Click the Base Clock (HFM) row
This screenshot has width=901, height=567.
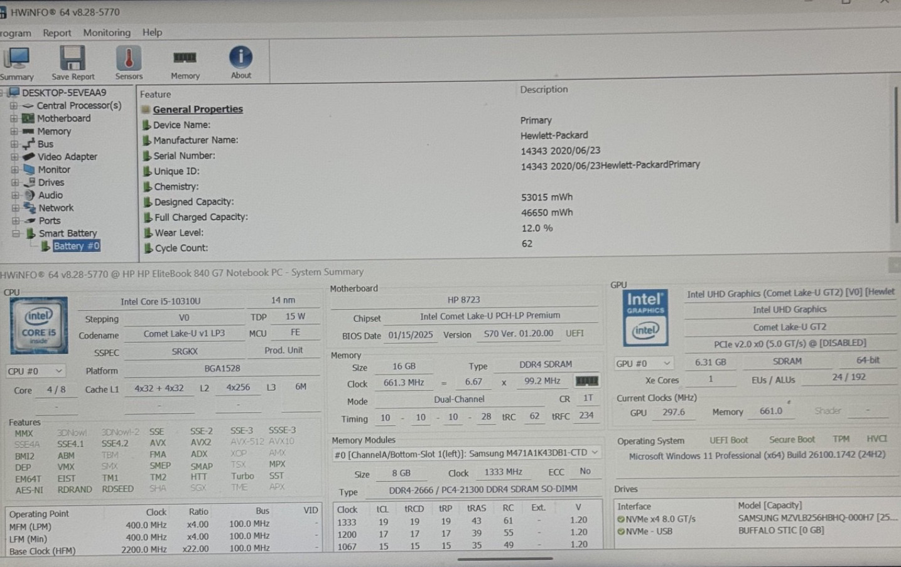point(163,549)
